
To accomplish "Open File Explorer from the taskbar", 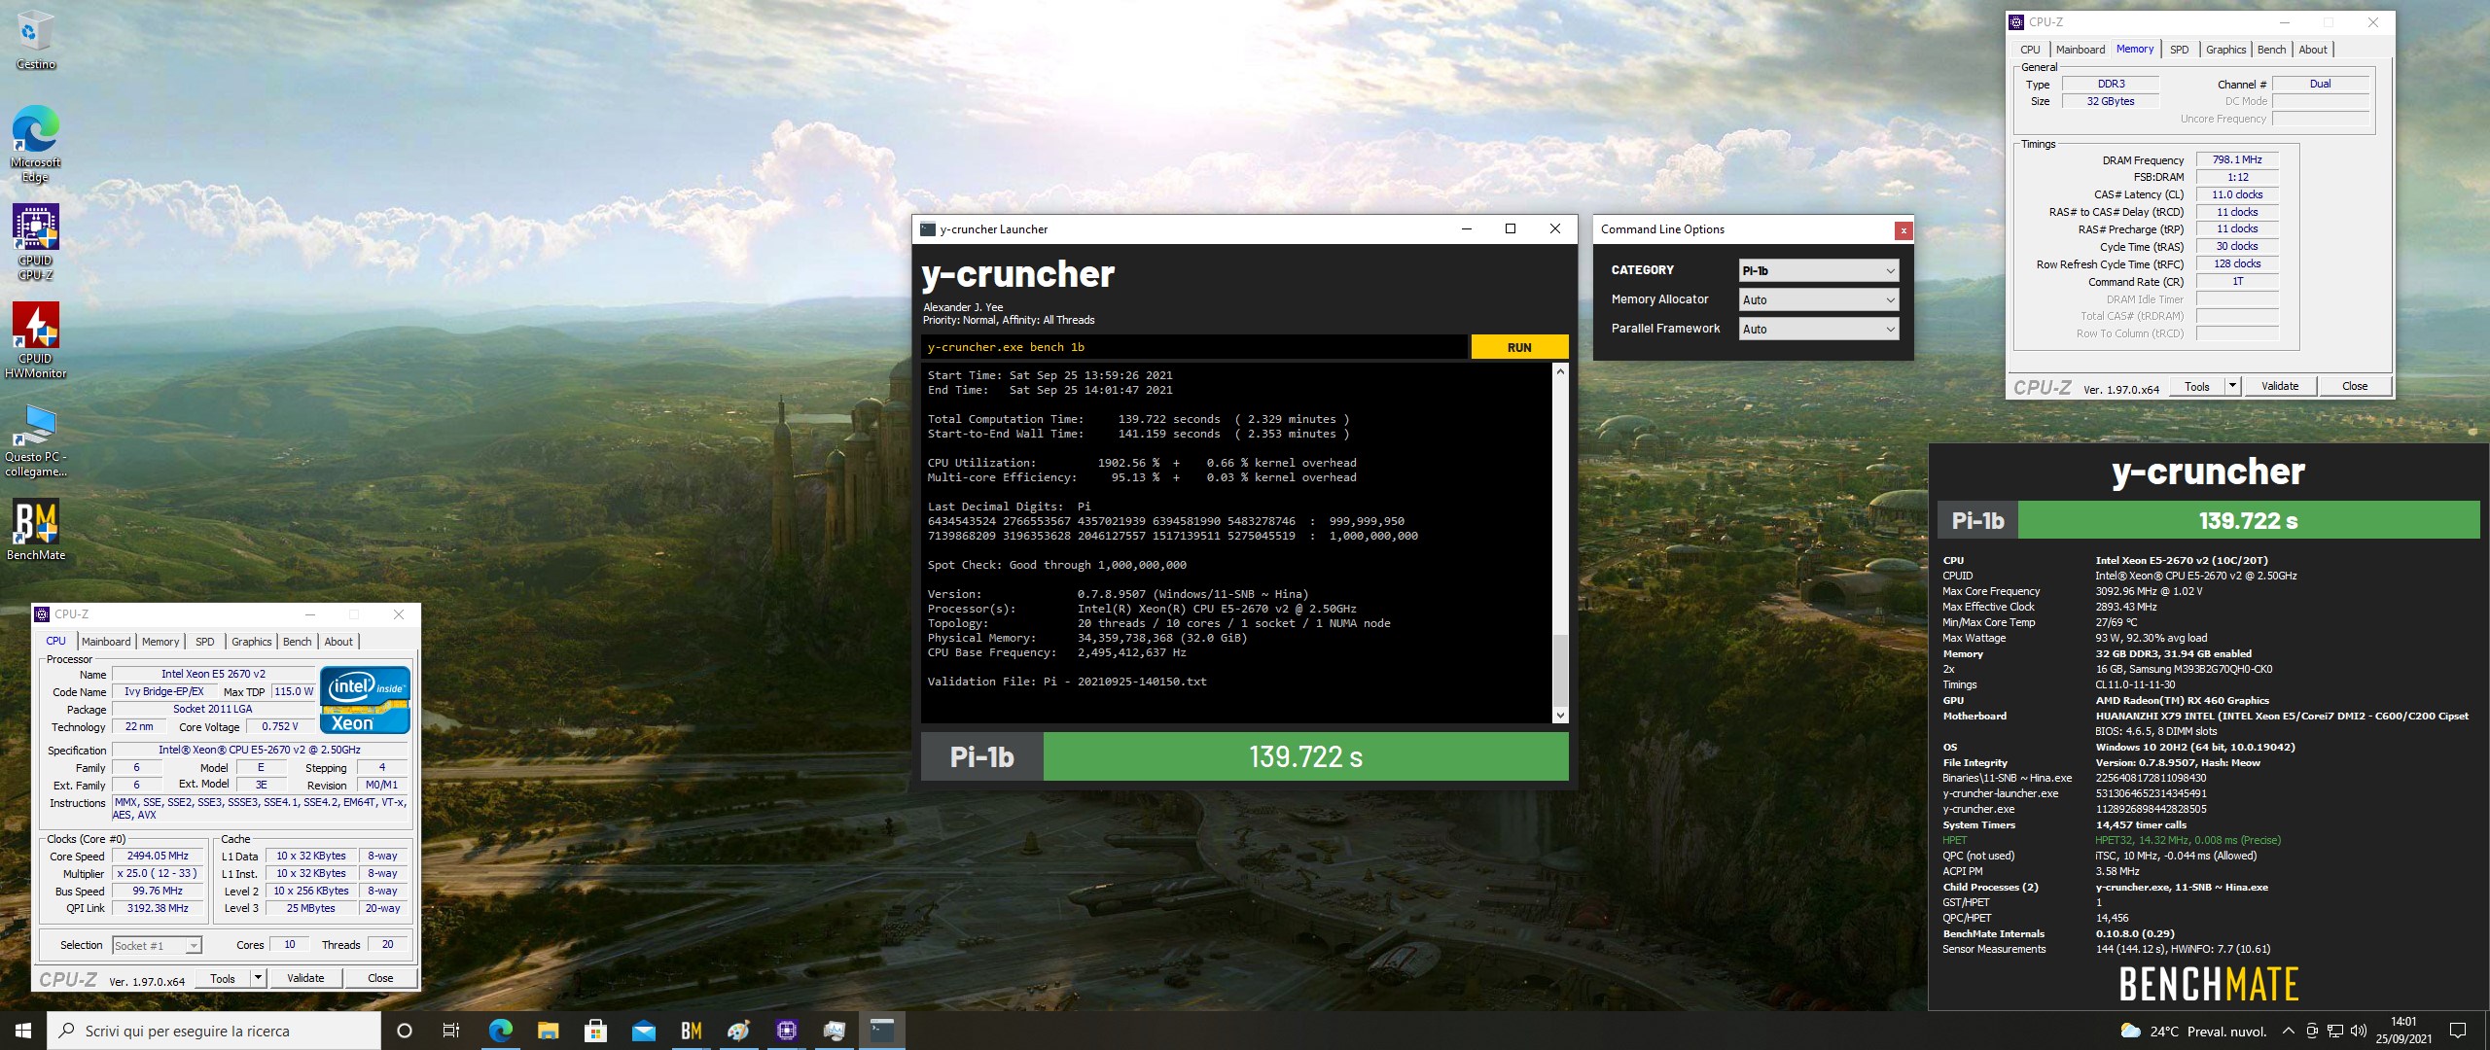I will tap(548, 1031).
